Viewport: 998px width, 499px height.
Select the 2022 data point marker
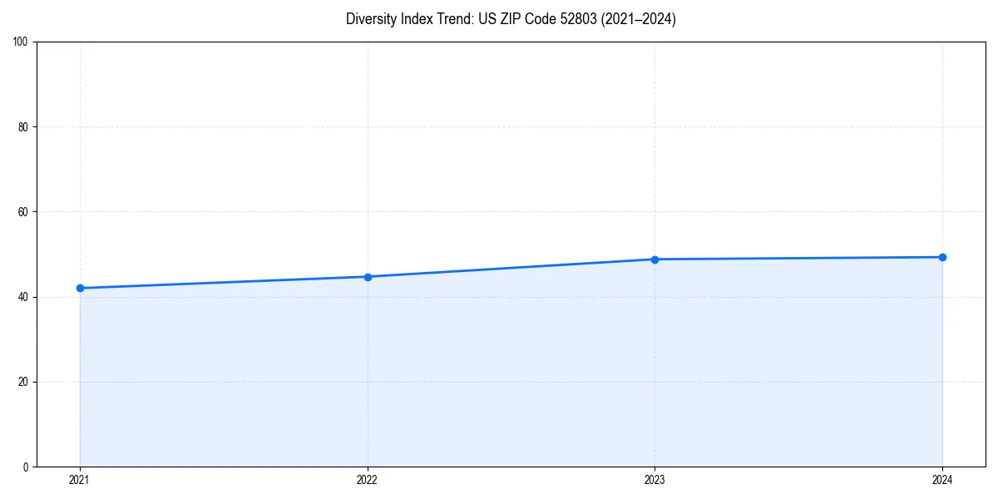tap(368, 275)
